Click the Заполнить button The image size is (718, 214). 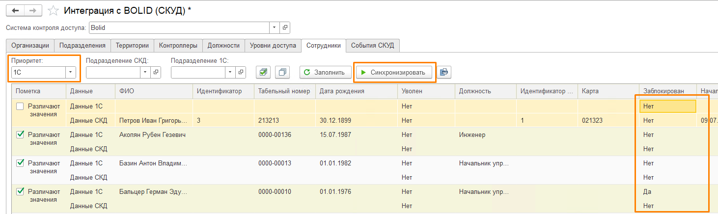[x=325, y=72]
